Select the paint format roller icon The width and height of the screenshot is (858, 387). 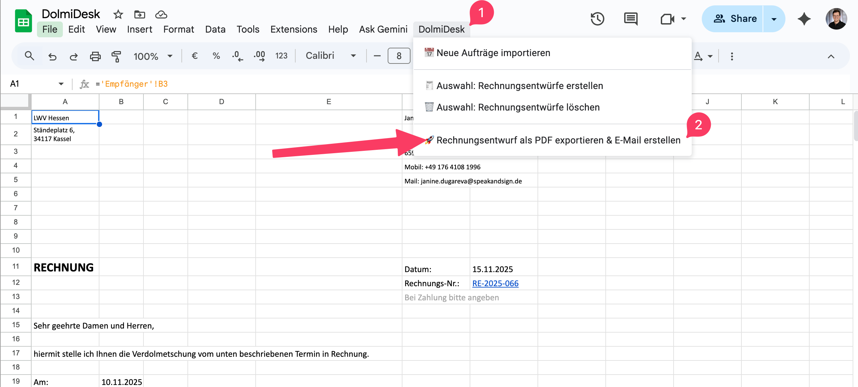pyautogui.click(x=116, y=56)
